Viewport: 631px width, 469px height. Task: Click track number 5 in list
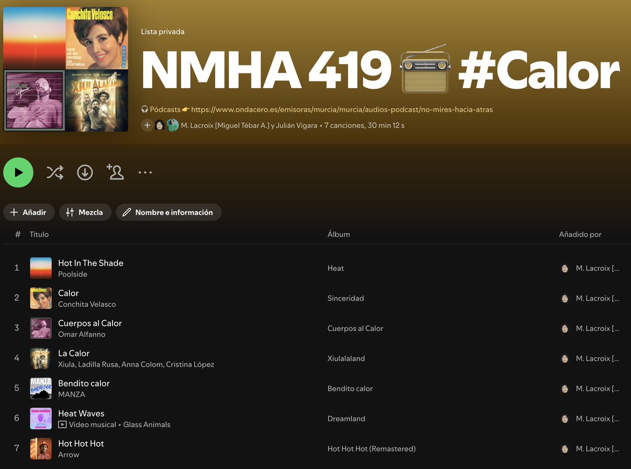[17, 388]
